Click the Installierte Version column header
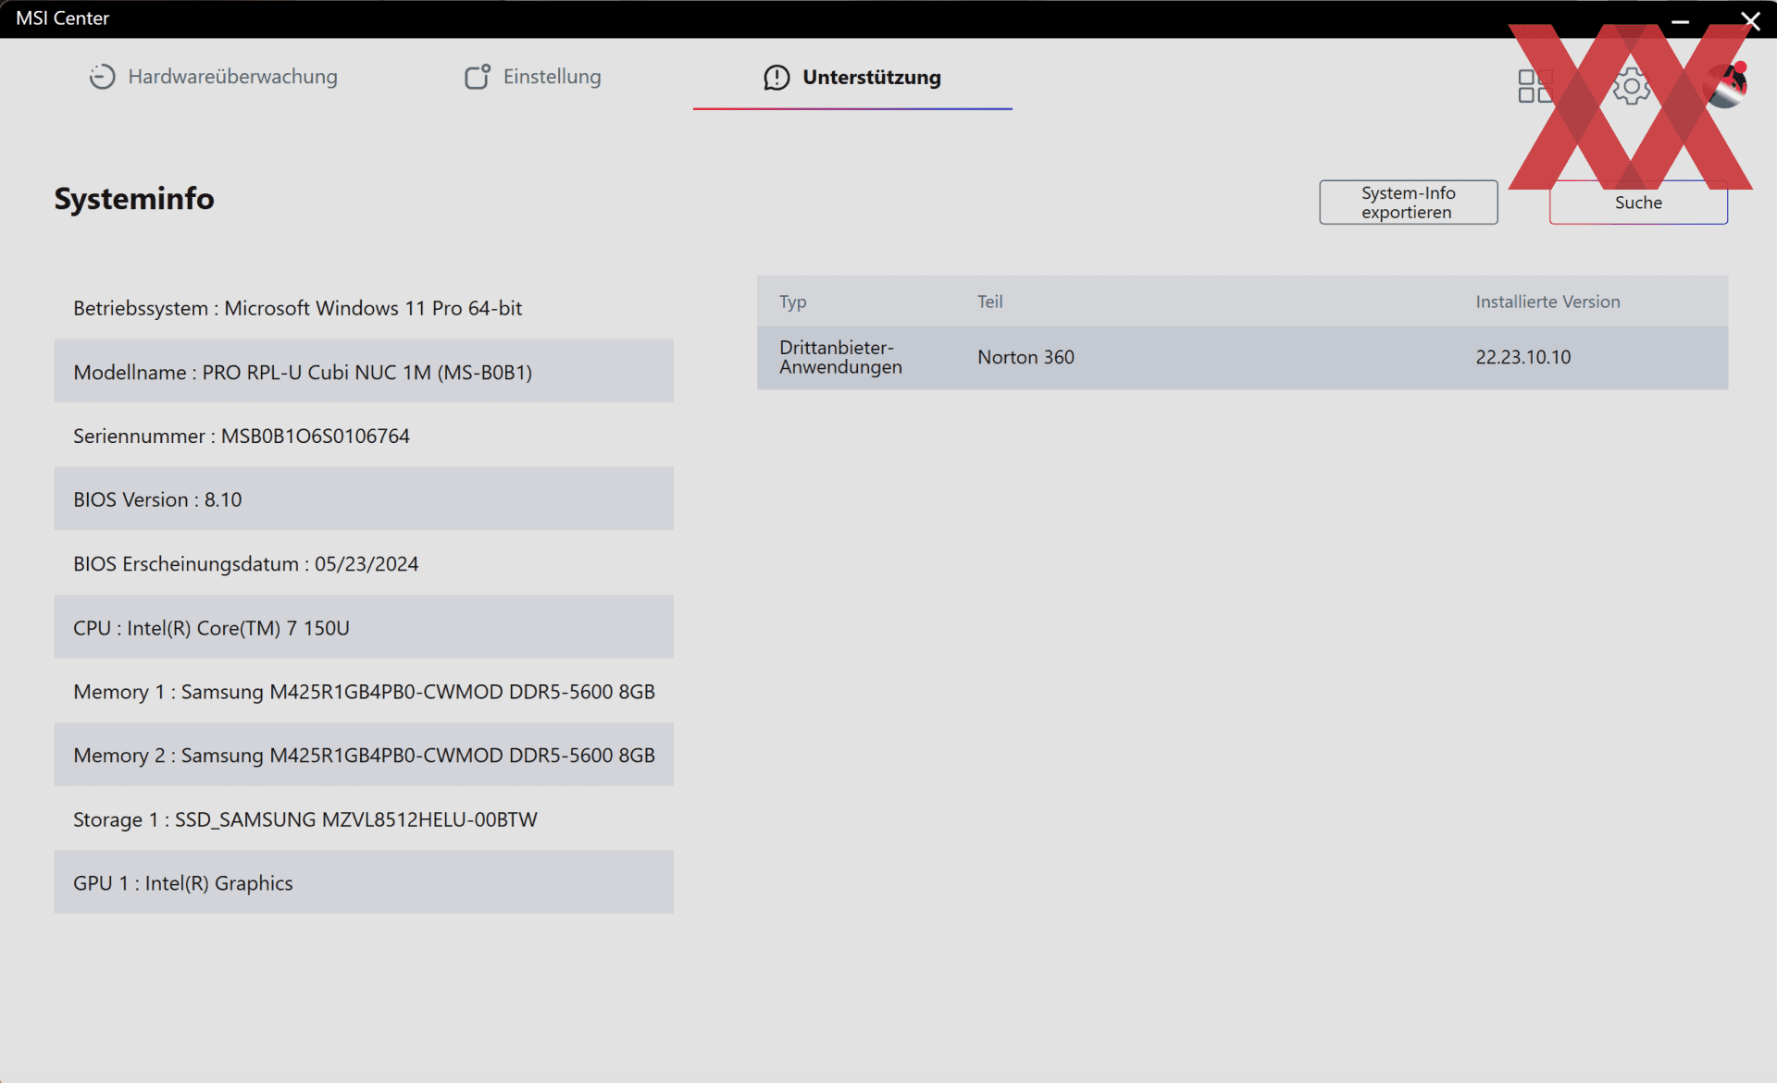 1547,302
